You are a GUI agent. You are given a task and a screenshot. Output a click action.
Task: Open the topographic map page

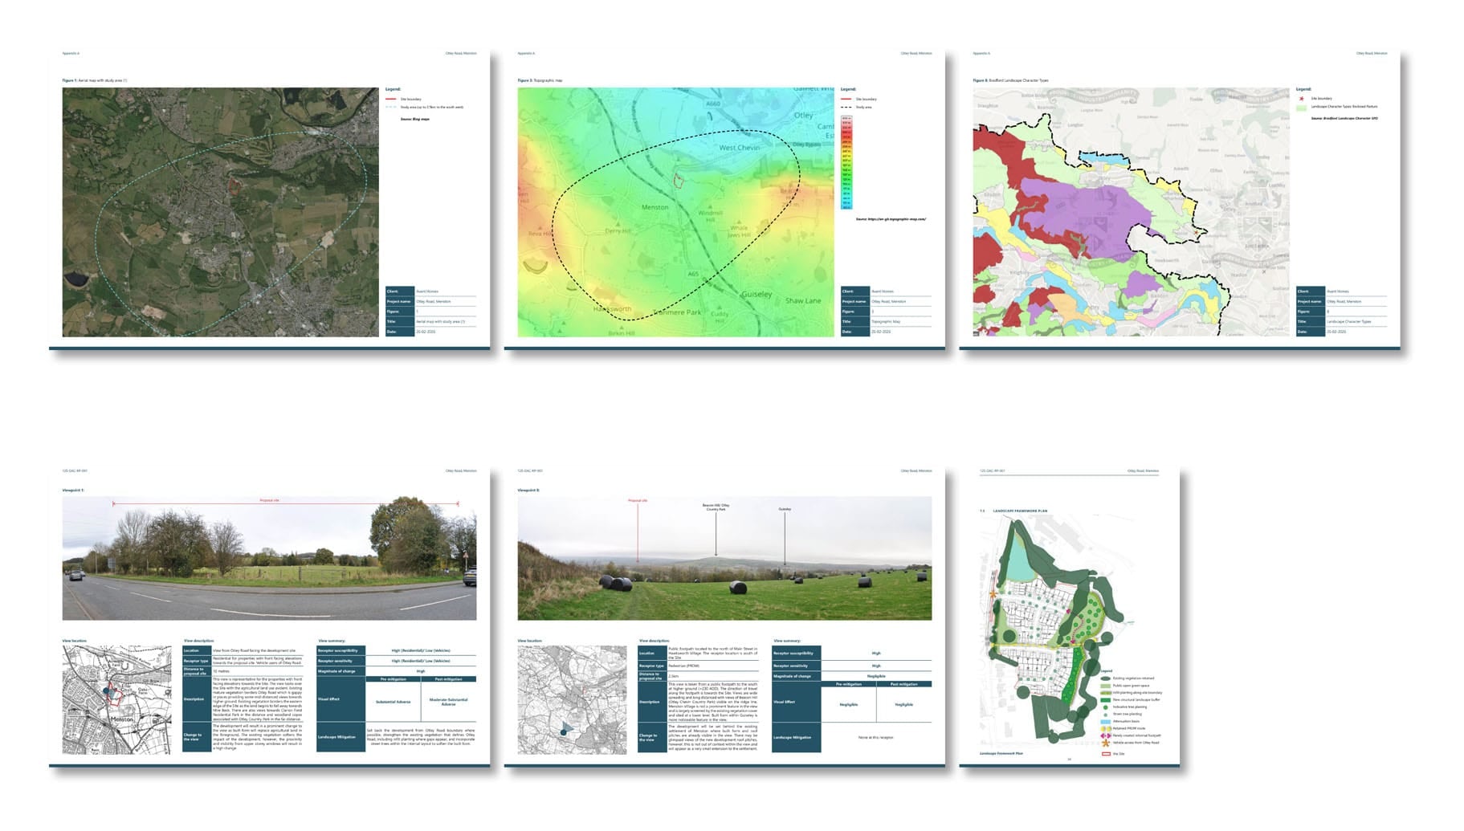(x=724, y=200)
